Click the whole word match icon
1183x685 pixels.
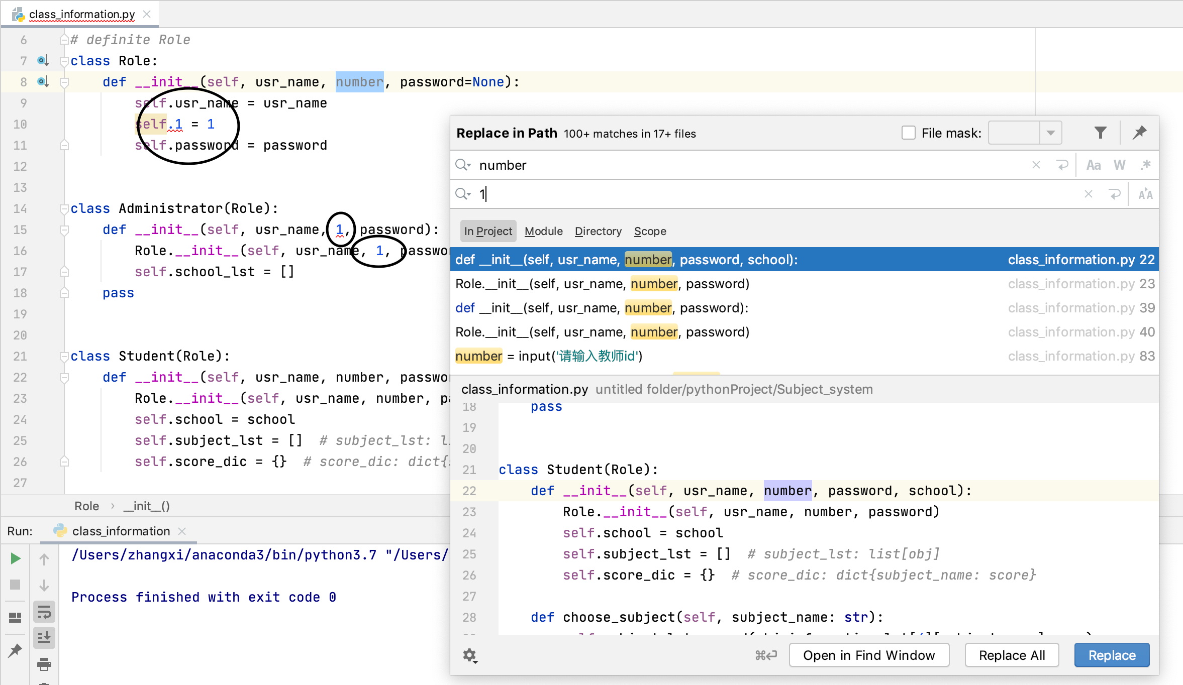tap(1120, 165)
